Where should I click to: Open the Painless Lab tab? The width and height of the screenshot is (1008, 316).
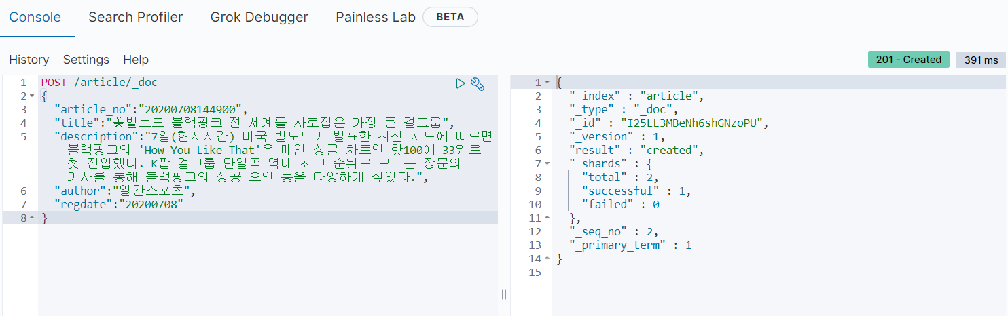click(376, 18)
